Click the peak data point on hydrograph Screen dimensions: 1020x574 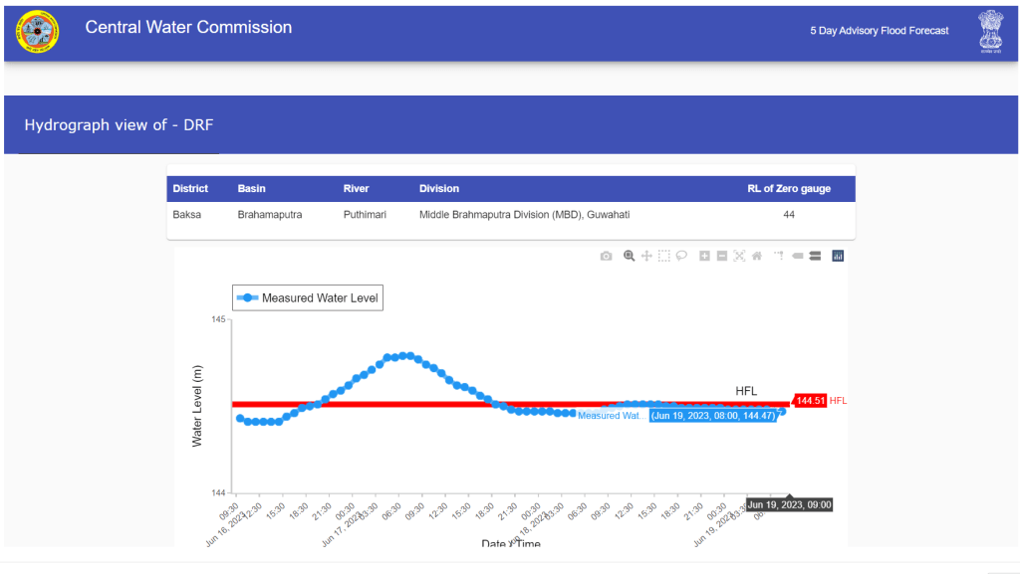tap(399, 355)
